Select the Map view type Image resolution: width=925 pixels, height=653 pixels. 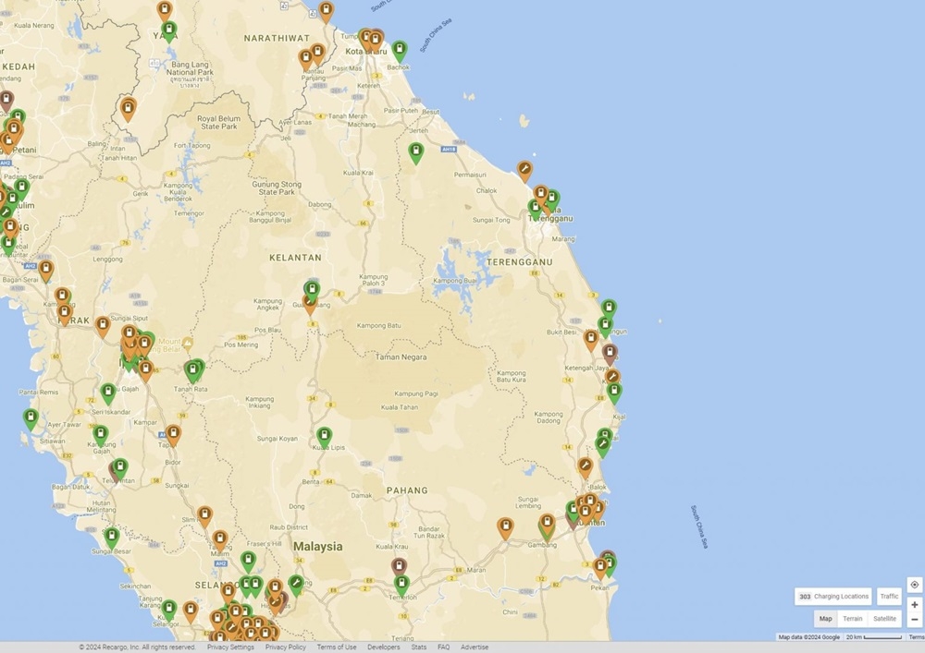pyautogui.click(x=825, y=619)
